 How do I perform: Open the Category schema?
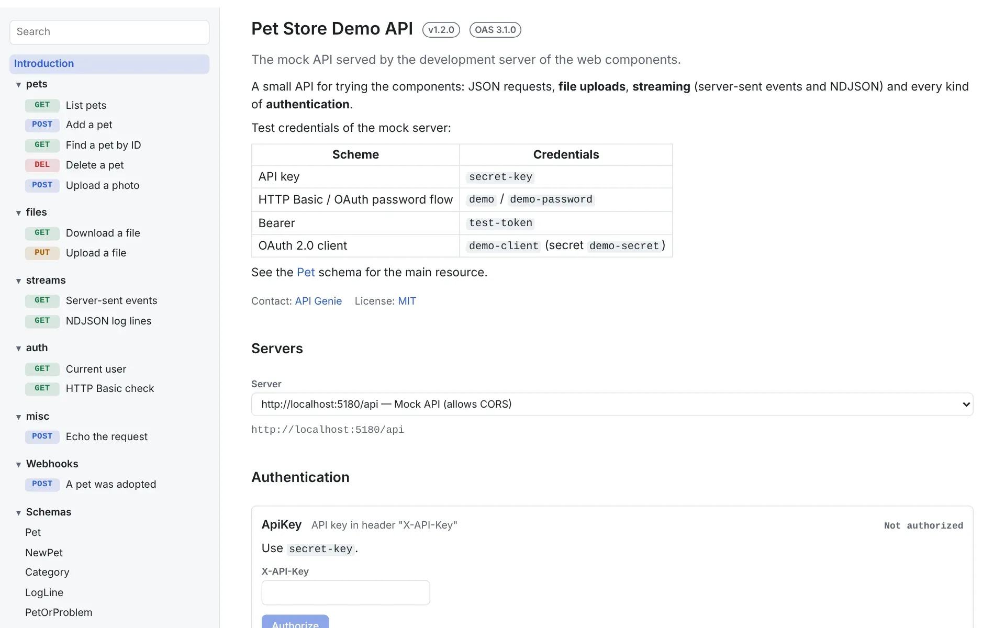pos(47,572)
